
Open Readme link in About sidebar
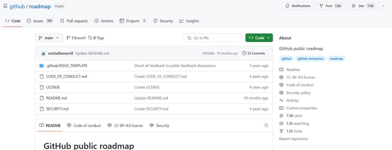point(289,70)
